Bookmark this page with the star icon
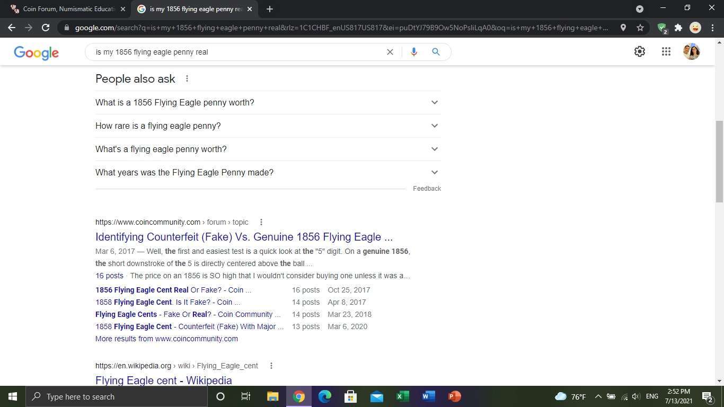The width and height of the screenshot is (724, 407). [640, 28]
